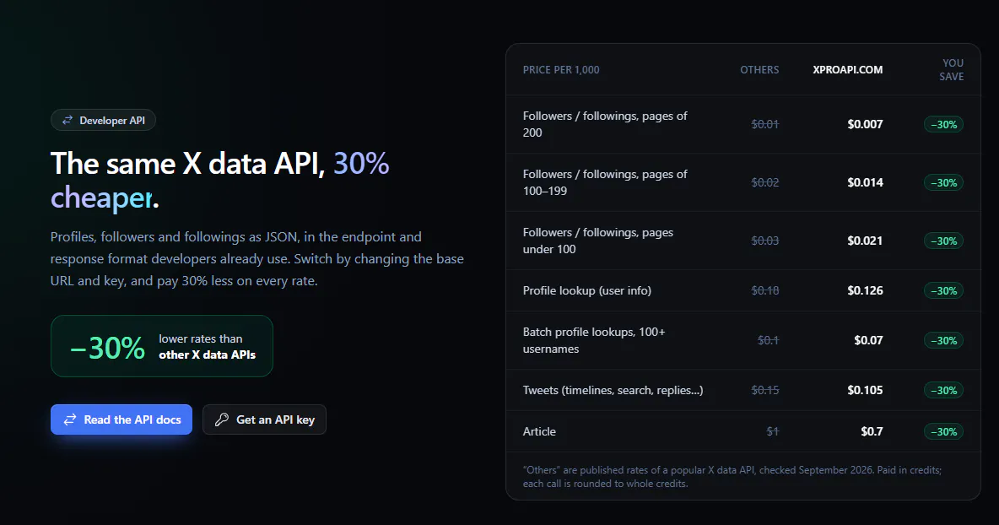Click the PRICE PER 1,000 column header

pos(561,70)
